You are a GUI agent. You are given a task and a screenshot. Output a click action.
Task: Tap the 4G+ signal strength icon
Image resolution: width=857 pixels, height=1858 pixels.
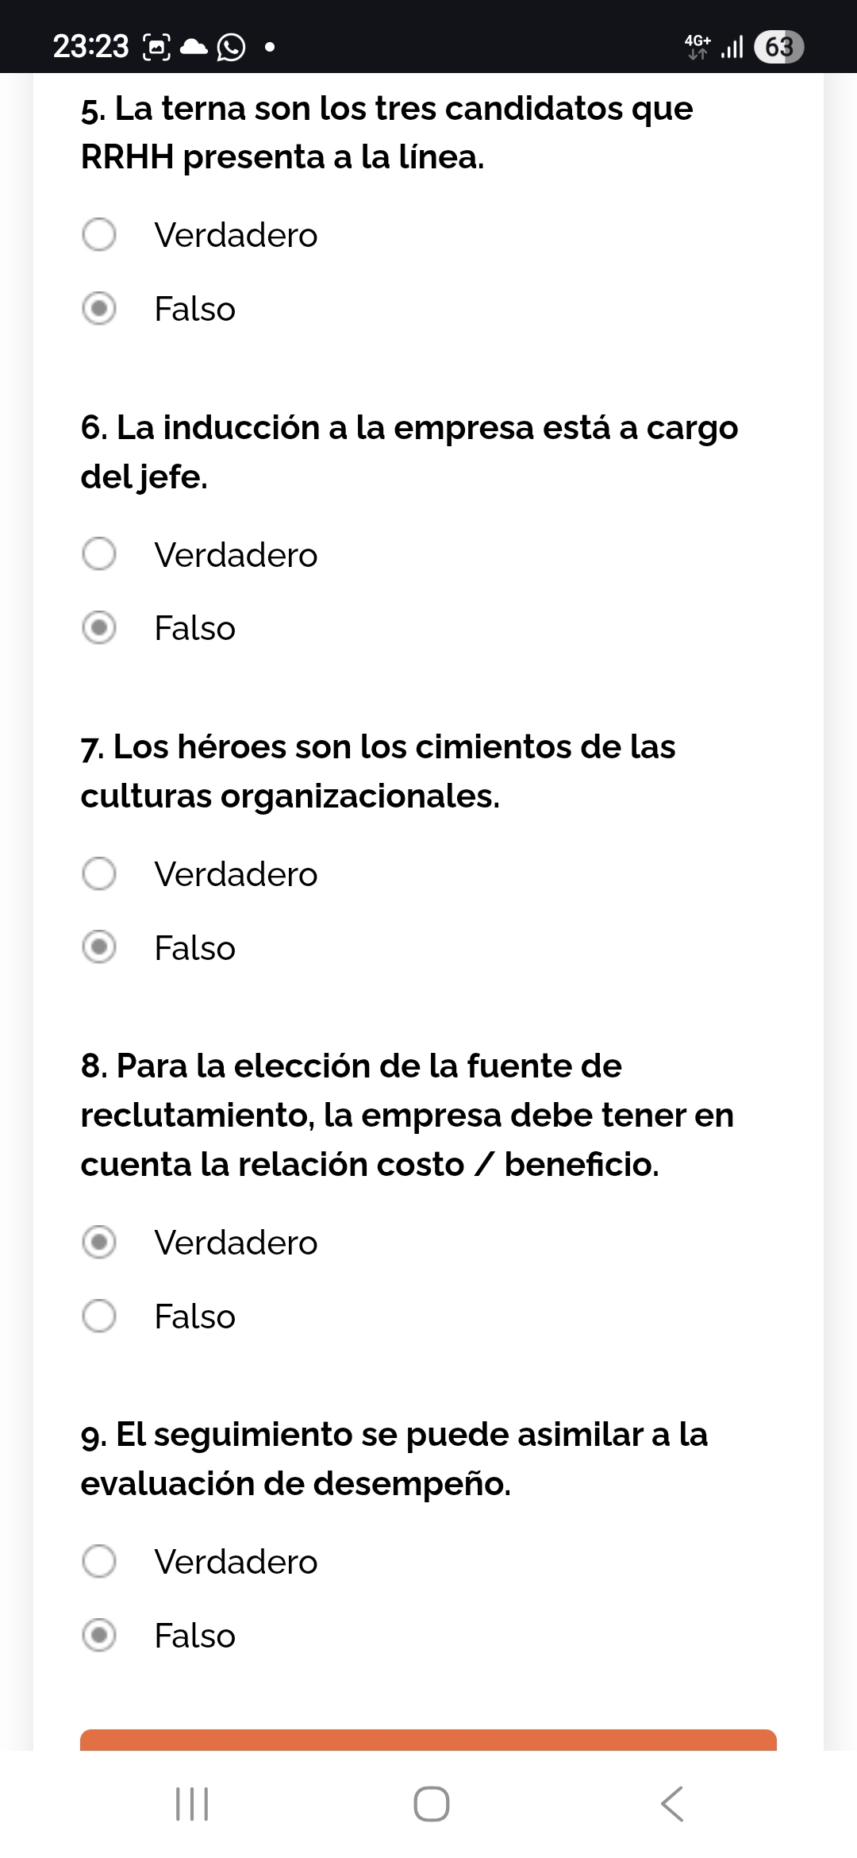point(714,47)
